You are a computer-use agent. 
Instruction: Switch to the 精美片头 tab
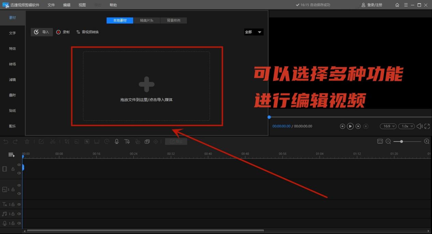click(147, 20)
